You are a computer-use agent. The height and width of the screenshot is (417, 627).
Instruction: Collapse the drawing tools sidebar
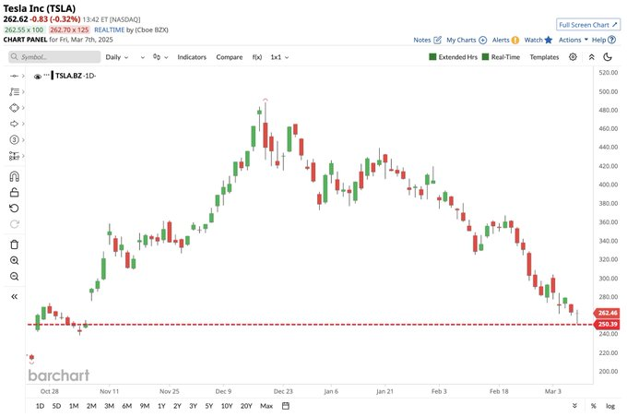(15, 296)
